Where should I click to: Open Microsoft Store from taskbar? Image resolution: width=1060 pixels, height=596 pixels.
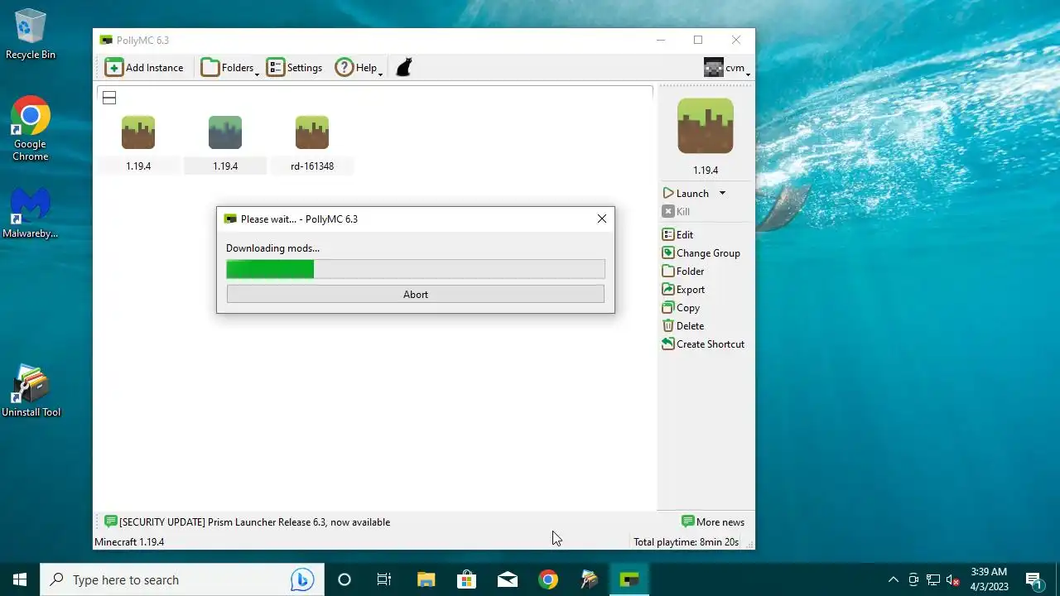[466, 579]
